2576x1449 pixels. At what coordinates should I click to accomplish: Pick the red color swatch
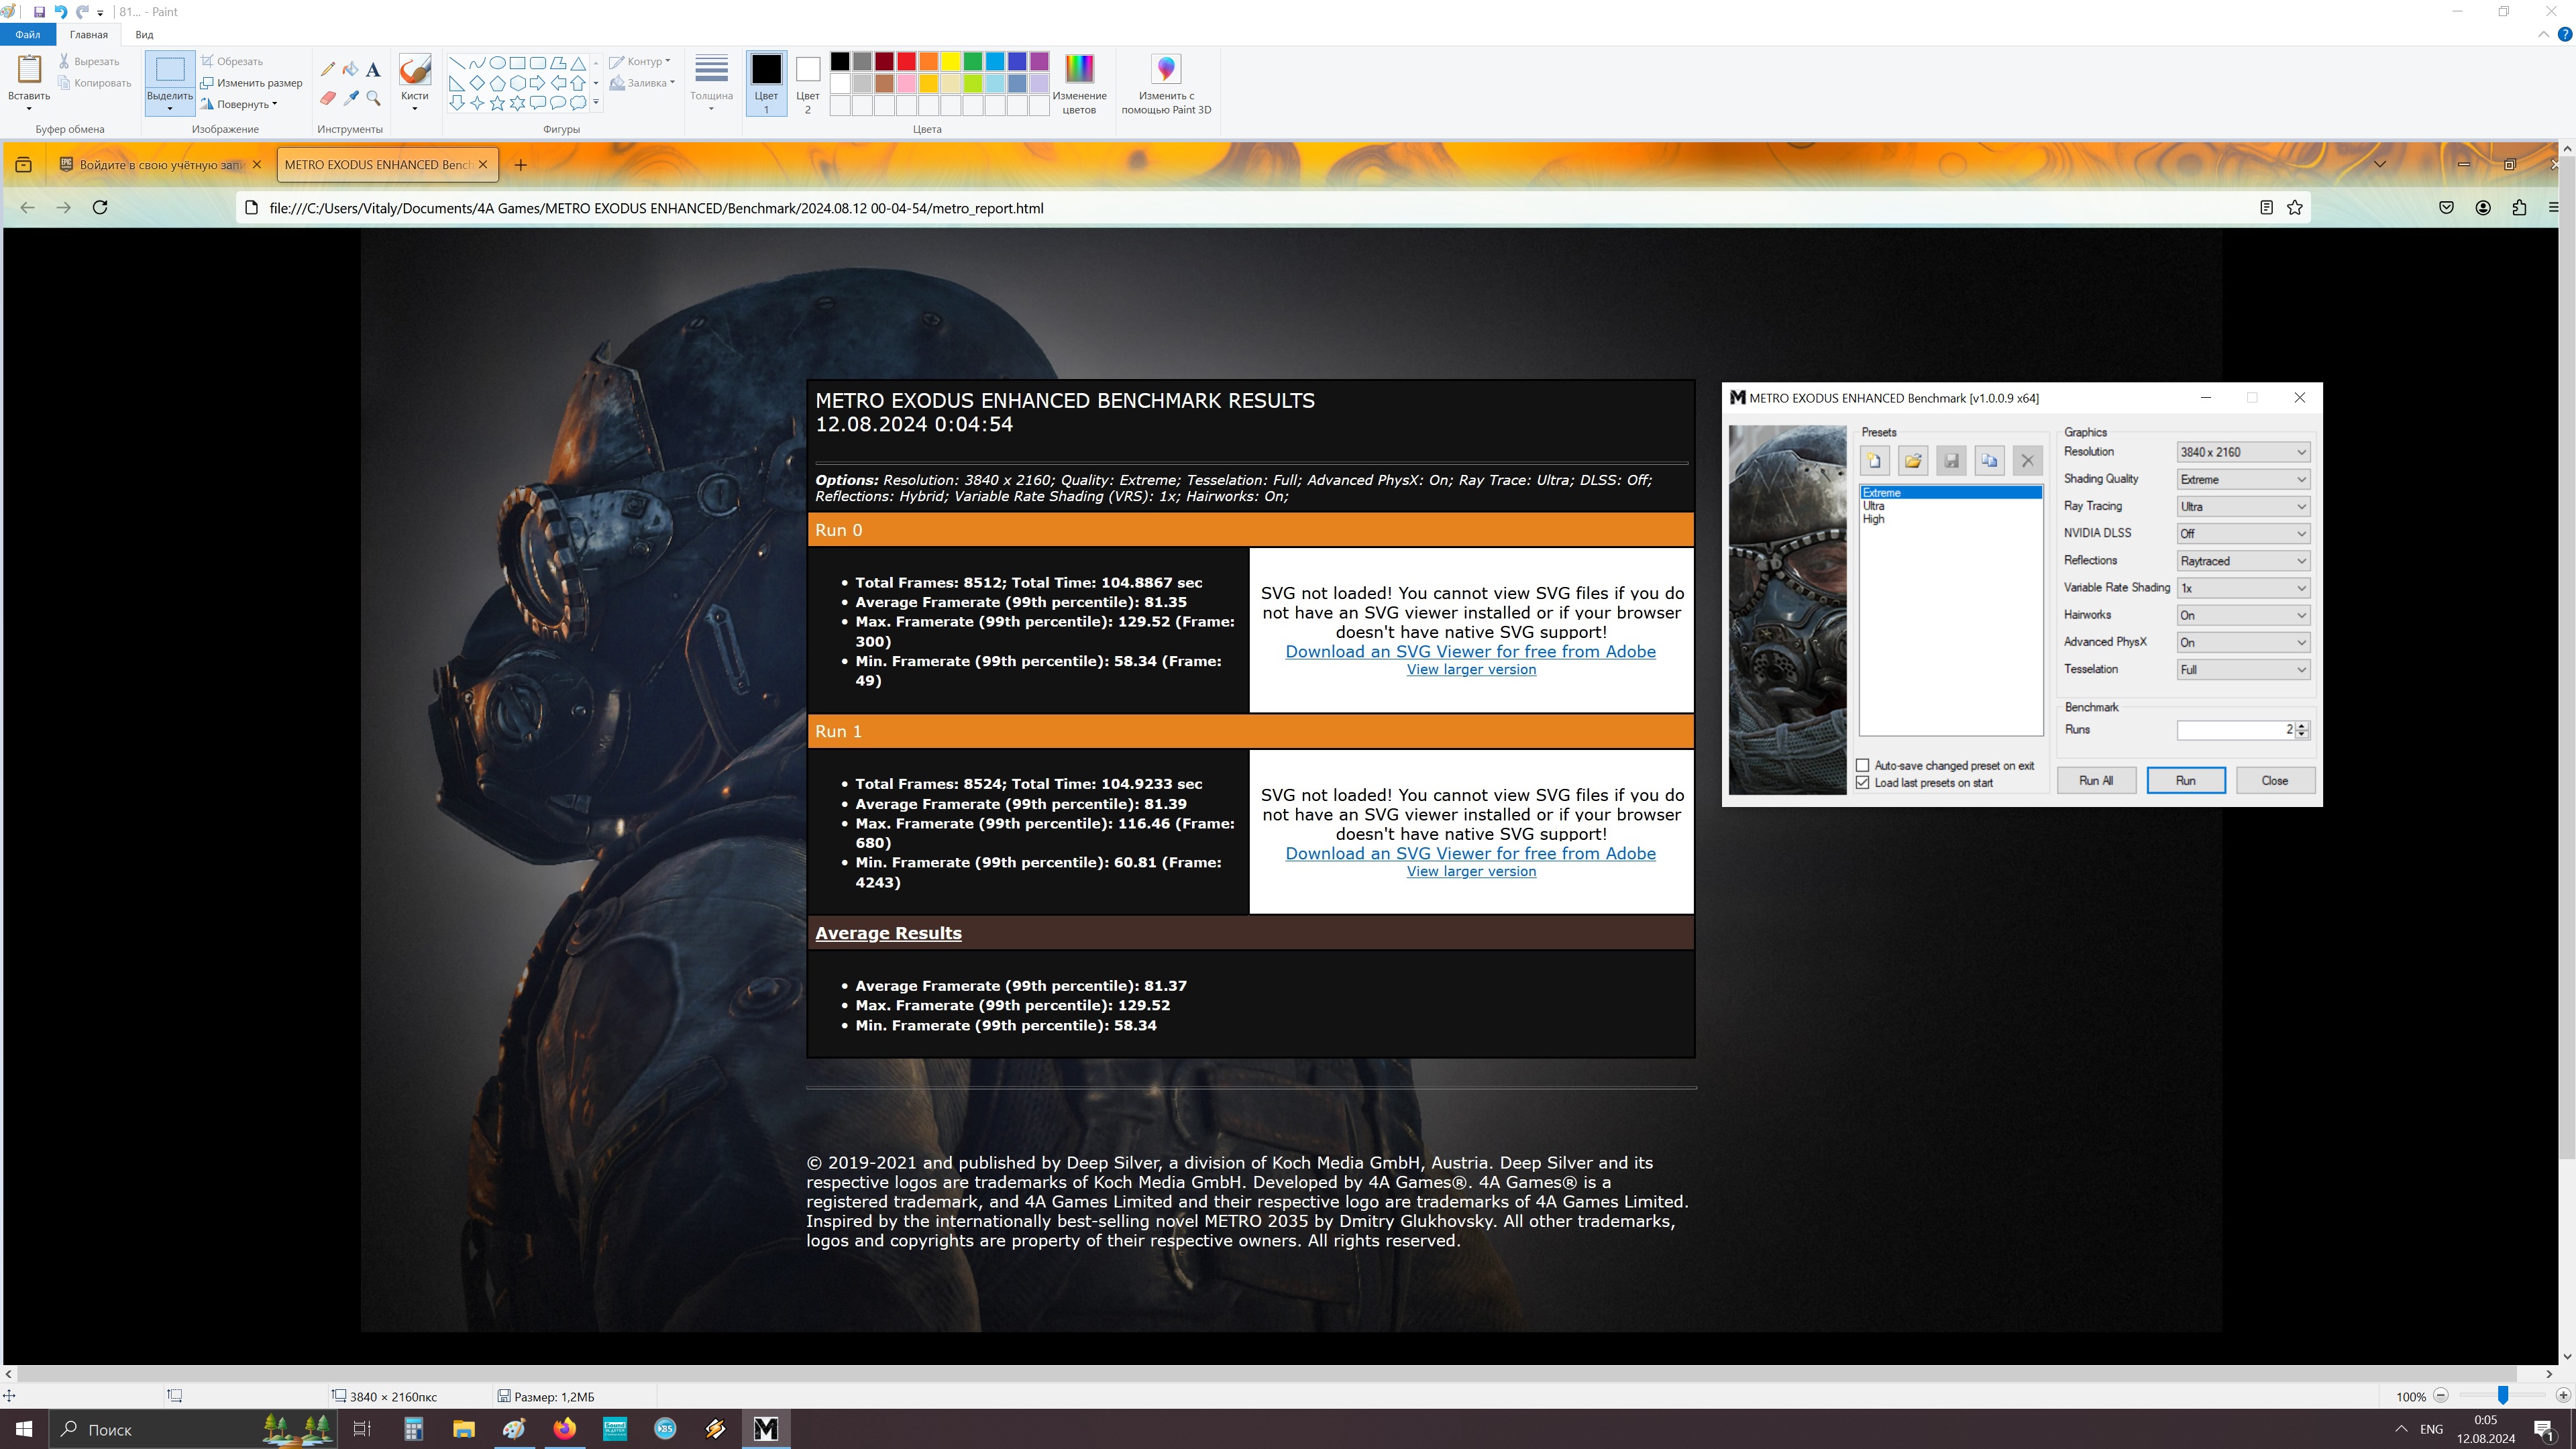906,62
